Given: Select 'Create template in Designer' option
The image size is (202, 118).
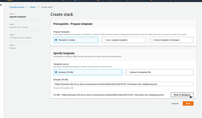Looking at the screenshot, I should point(171,40).
